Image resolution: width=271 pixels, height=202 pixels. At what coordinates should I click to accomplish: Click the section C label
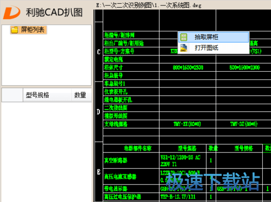click(99, 52)
